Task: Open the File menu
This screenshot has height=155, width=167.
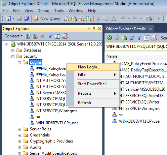Action: coord(5,11)
